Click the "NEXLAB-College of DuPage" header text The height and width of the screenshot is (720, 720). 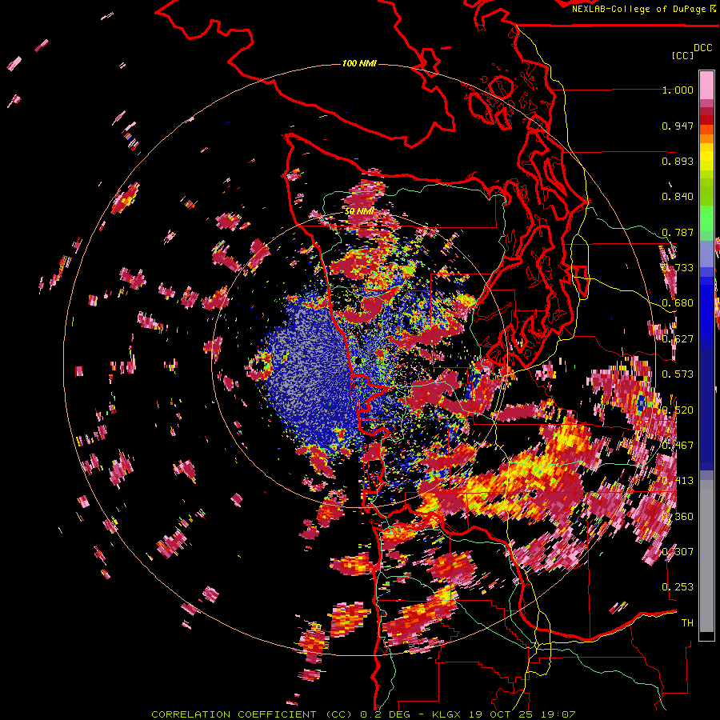[640, 9]
